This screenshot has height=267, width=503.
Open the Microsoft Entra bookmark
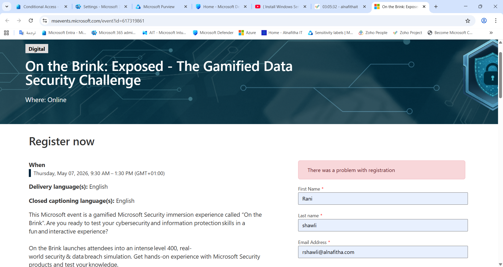click(x=64, y=33)
